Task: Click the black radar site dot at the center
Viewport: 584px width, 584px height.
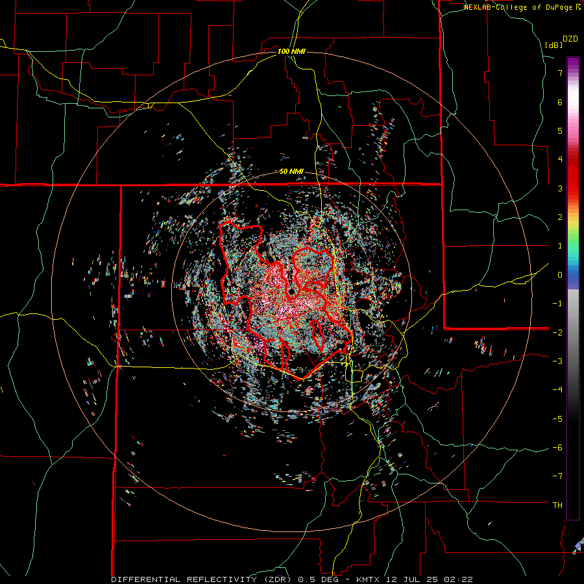Action: (x=291, y=291)
